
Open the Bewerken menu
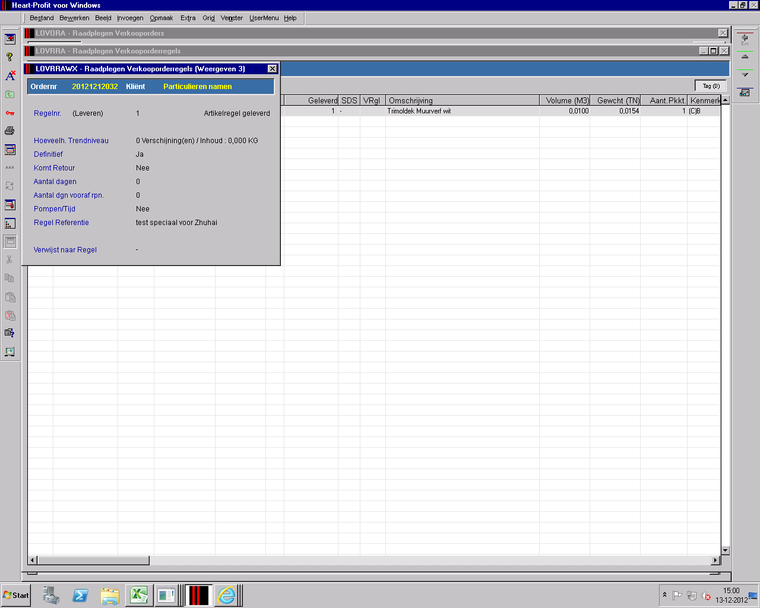coord(74,18)
